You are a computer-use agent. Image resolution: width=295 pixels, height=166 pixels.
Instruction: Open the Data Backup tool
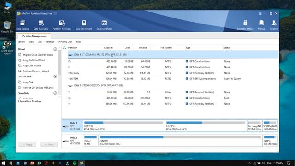[23, 25]
